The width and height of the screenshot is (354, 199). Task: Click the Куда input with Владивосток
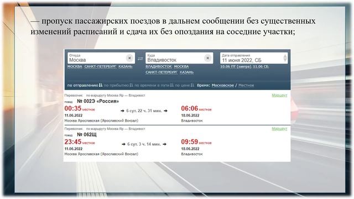[x=179, y=58]
